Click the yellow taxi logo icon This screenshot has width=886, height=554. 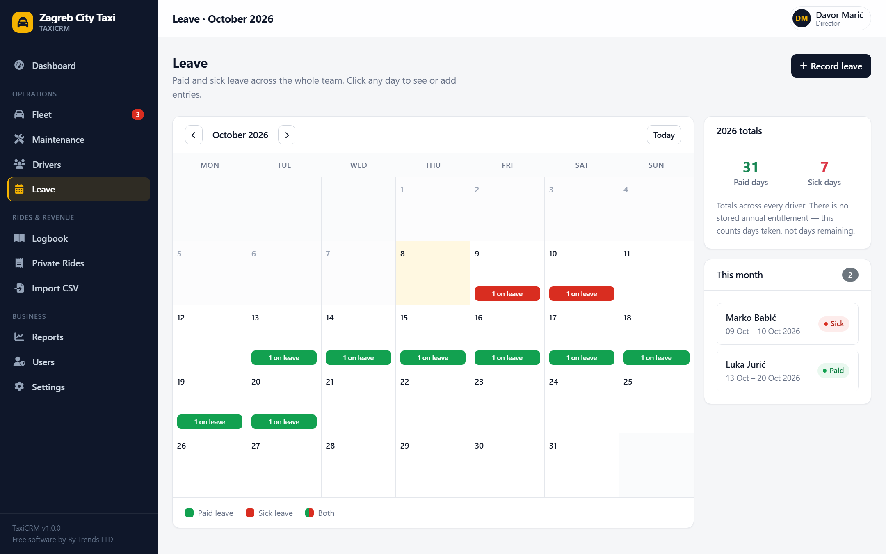(x=23, y=22)
